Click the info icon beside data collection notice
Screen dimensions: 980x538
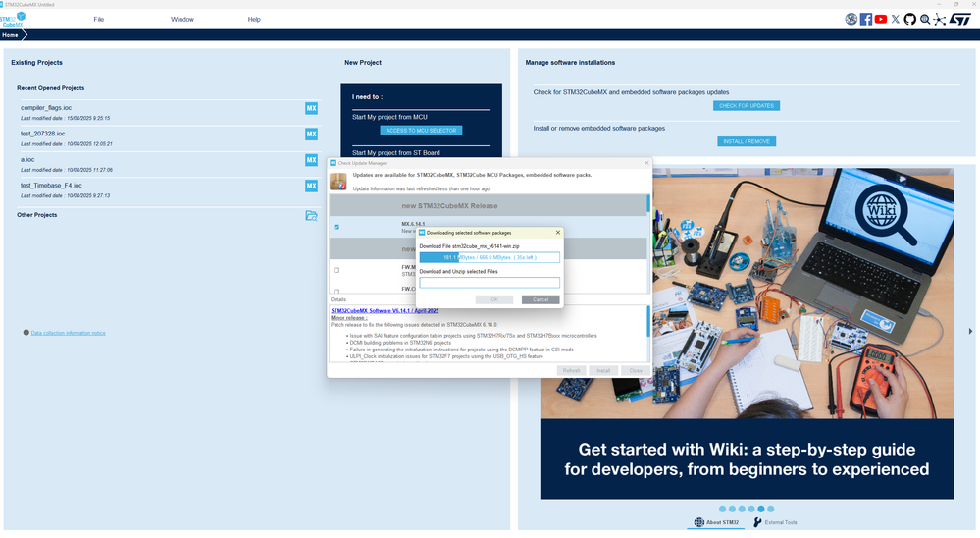tap(26, 333)
